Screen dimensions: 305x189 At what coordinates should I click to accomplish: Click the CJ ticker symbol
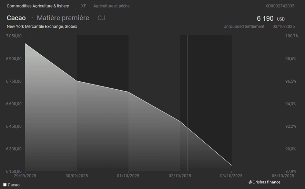(101, 18)
